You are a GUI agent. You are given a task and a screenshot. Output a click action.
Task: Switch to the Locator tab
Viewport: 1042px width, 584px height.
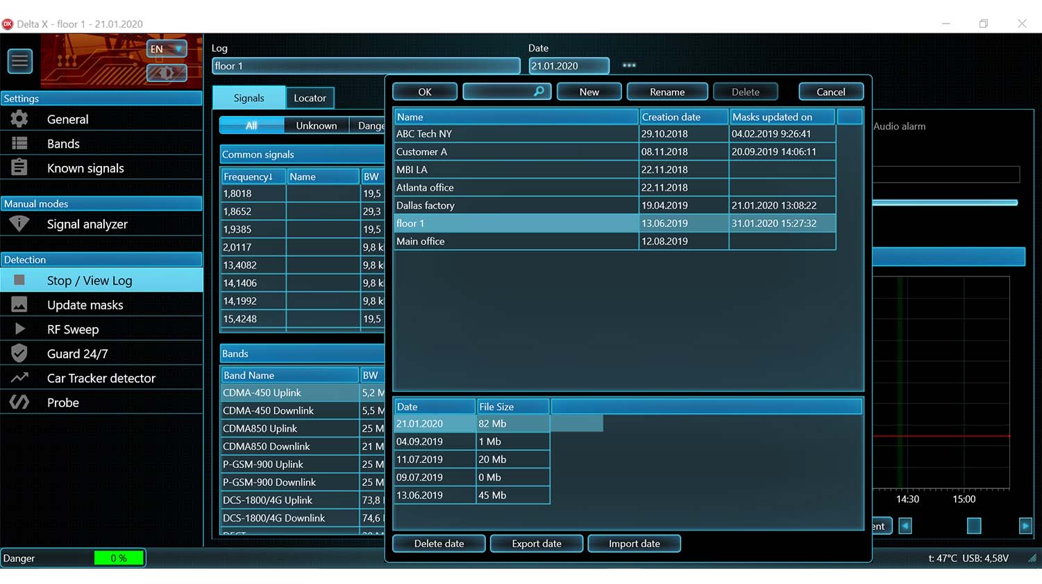pyautogui.click(x=310, y=98)
